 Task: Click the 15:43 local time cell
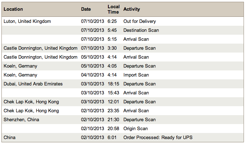[x=113, y=93]
